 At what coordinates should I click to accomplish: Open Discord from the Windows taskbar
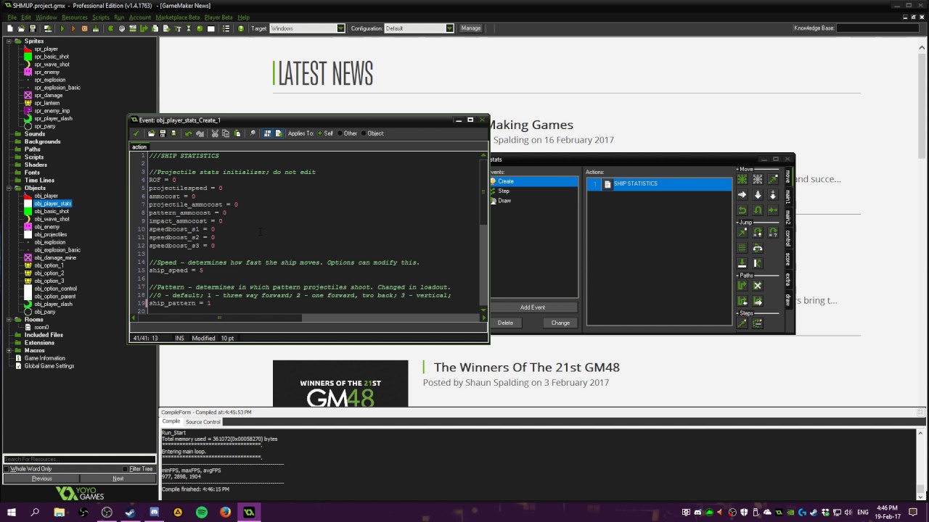(x=154, y=512)
